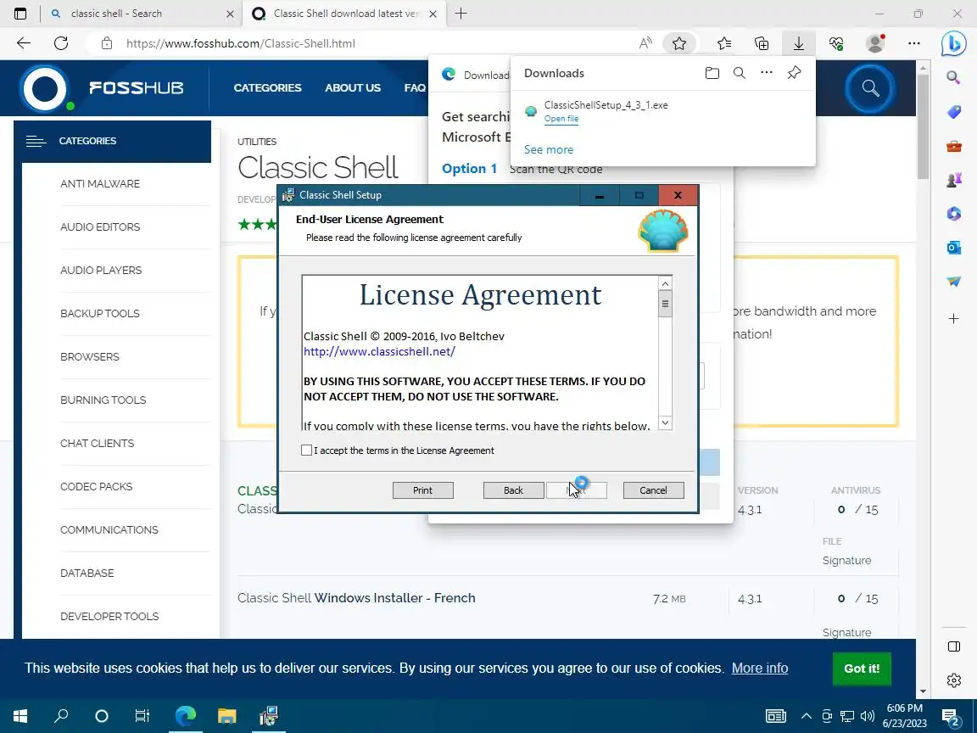Open File Explorer from the taskbar
Image resolution: width=977 pixels, height=733 pixels.
click(226, 715)
